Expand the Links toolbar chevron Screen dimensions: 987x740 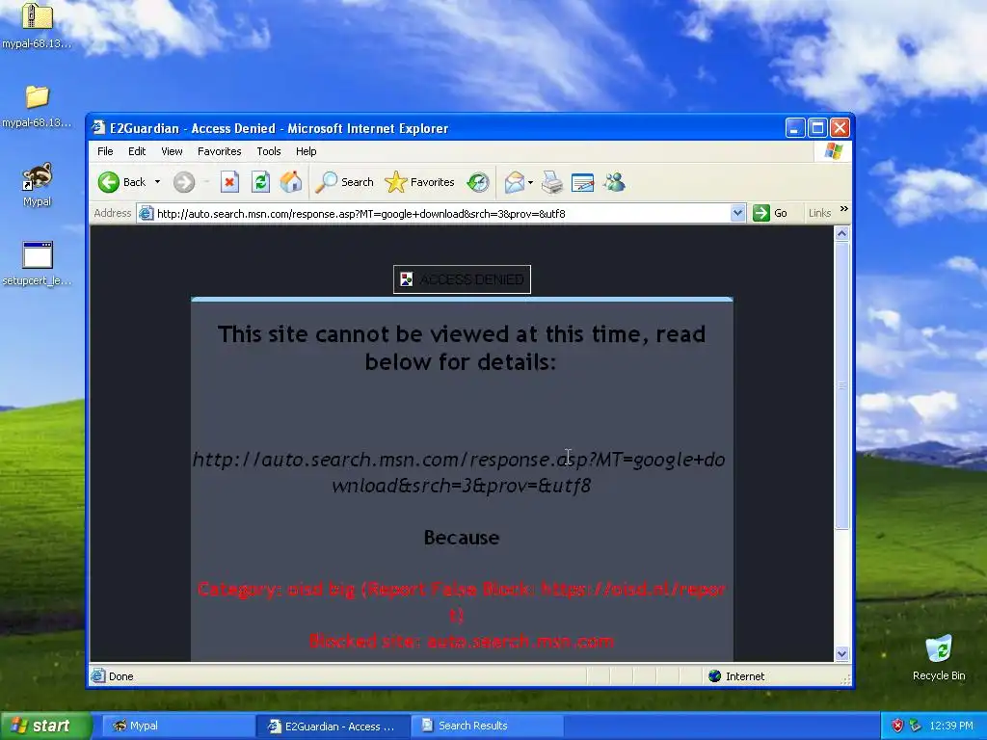coord(844,209)
